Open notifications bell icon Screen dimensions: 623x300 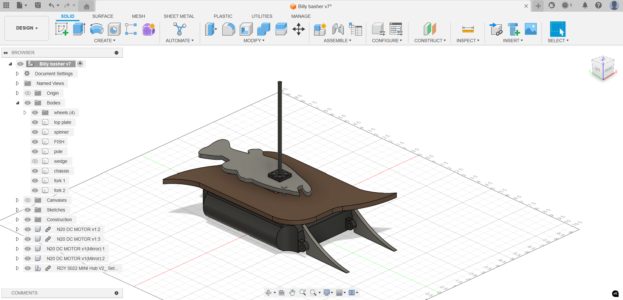point(585,5)
